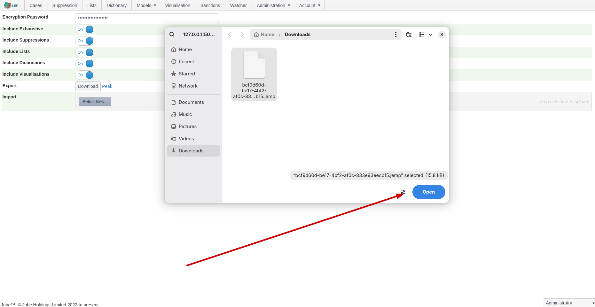Open Starred in the sidebar
This screenshot has height=307, width=595.
(193, 74)
